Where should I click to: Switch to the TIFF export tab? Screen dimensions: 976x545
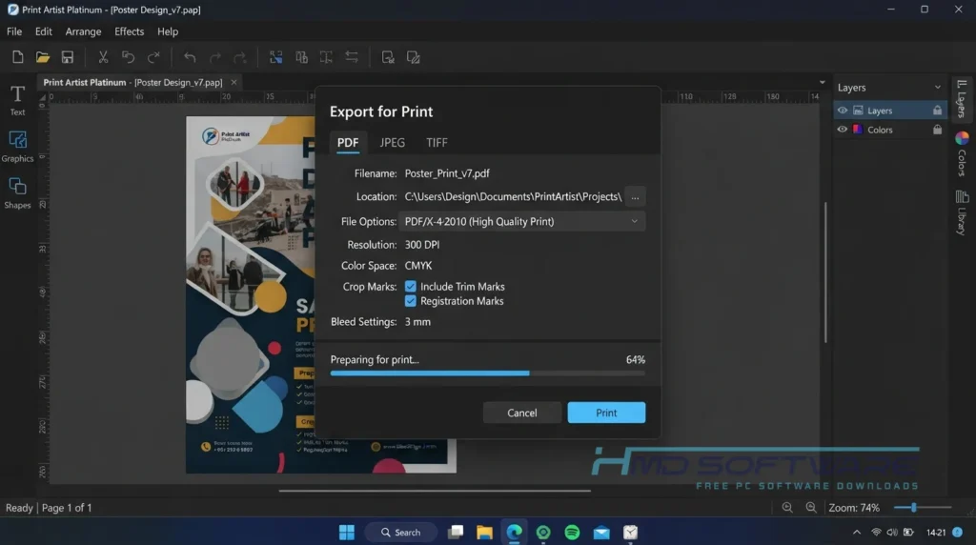pyautogui.click(x=437, y=143)
